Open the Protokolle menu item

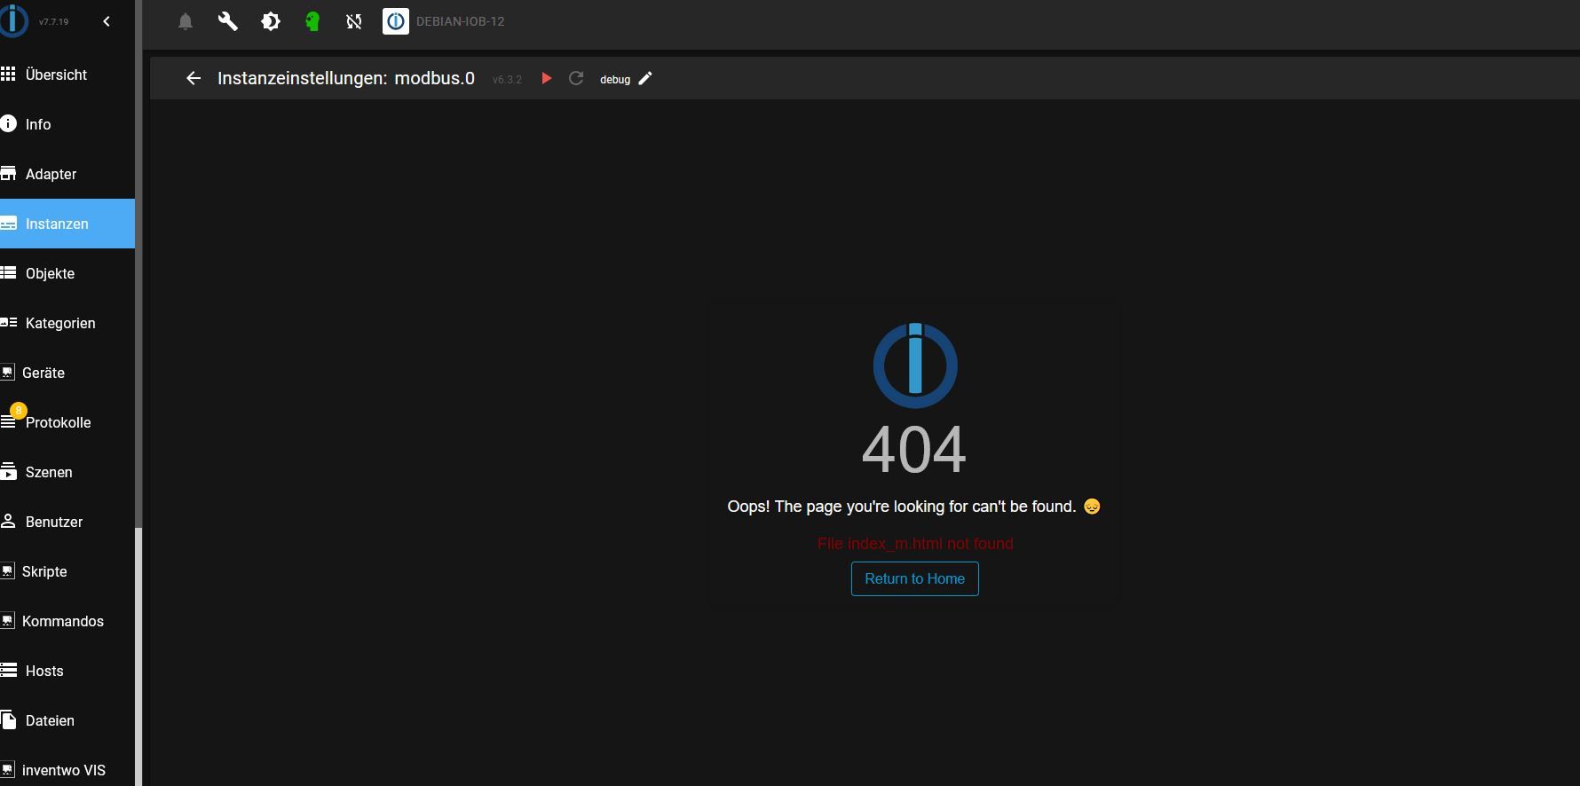point(67,422)
